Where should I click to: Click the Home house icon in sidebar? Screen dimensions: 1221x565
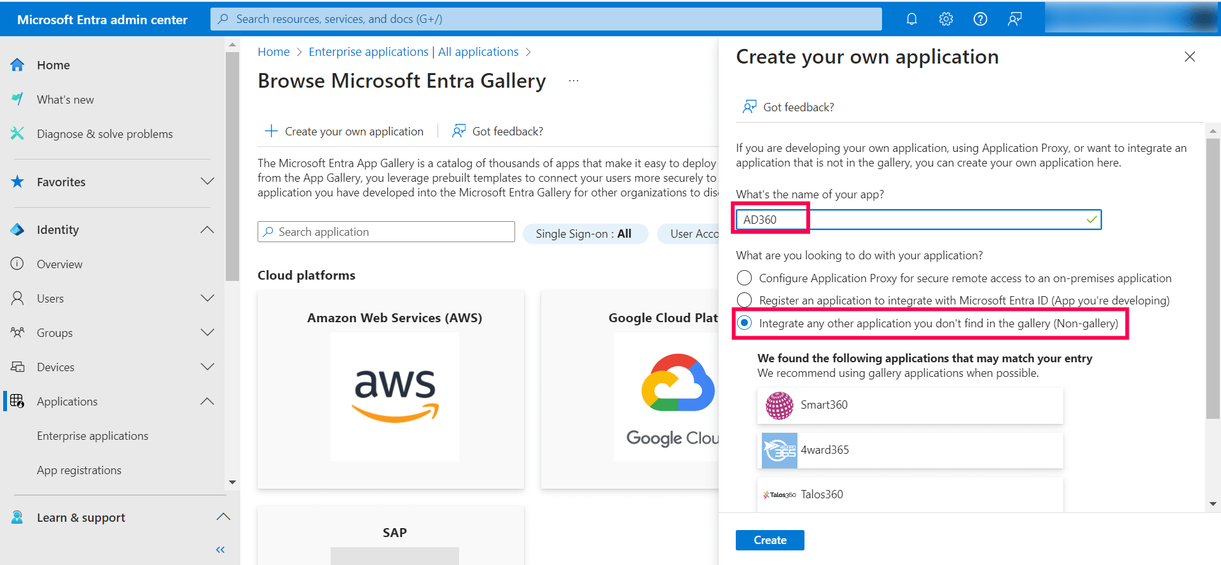point(18,65)
